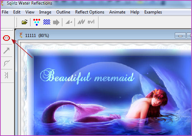Click the gray triangles stop animation icon
Viewport: 192px width, 136px height.
click(69, 22)
